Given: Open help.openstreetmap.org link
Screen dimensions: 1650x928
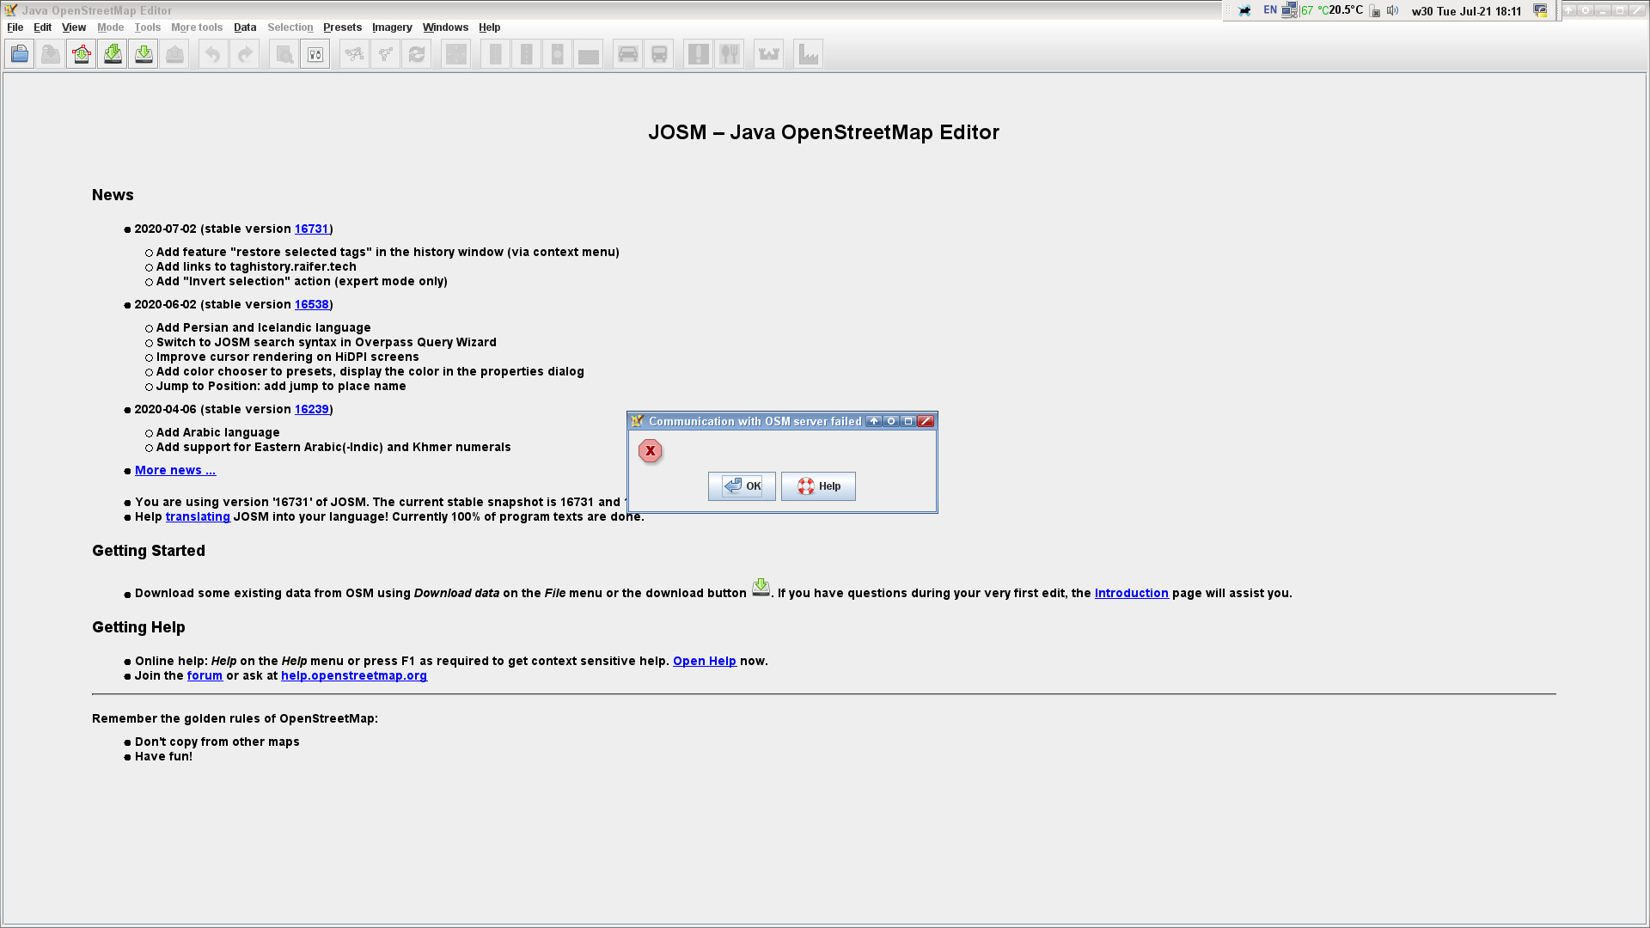Looking at the screenshot, I should click(354, 675).
